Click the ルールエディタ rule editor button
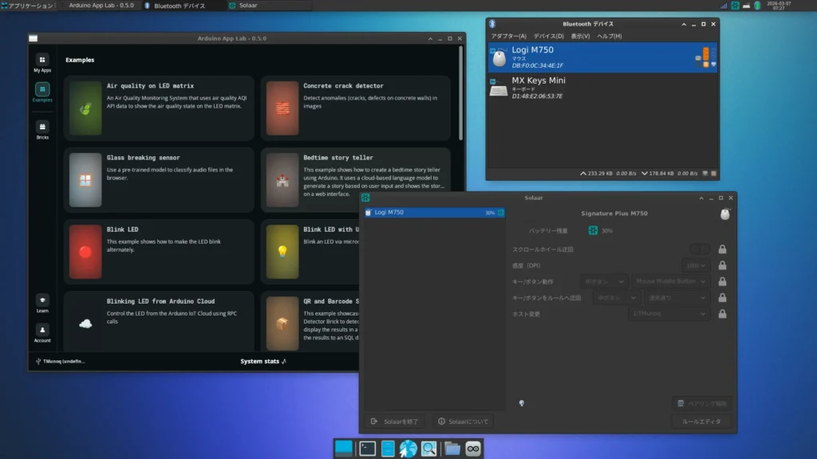The height and width of the screenshot is (459, 817). pos(701,421)
